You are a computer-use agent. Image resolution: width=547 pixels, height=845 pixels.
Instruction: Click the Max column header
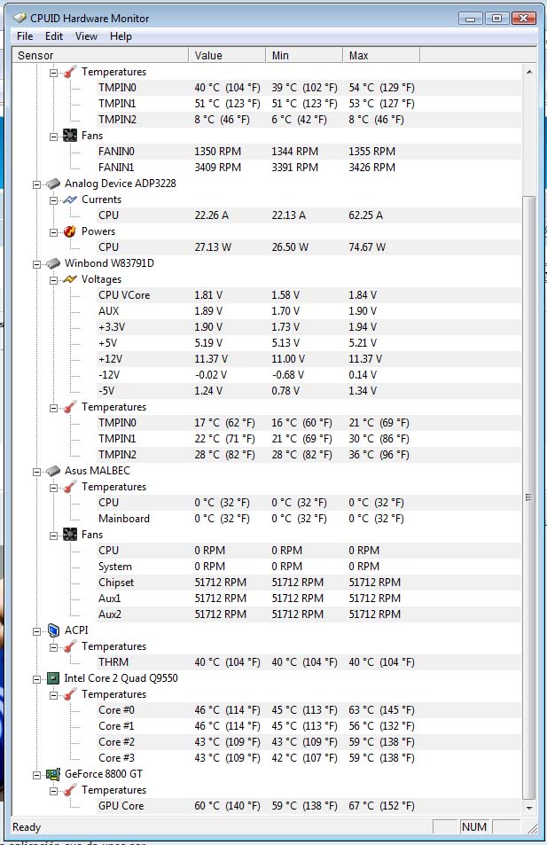381,55
